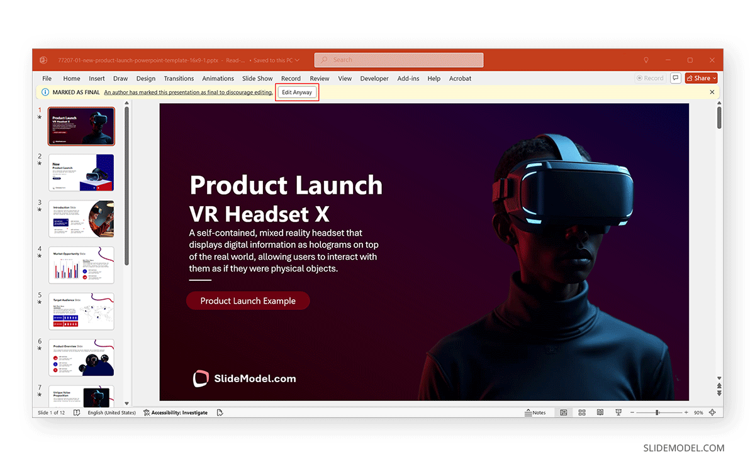Select Normal view in the status bar
Screen dimensions: 755x467
[x=563, y=412]
